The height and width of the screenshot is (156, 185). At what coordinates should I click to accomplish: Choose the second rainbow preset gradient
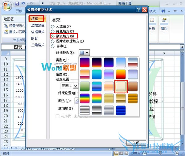[97, 98]
